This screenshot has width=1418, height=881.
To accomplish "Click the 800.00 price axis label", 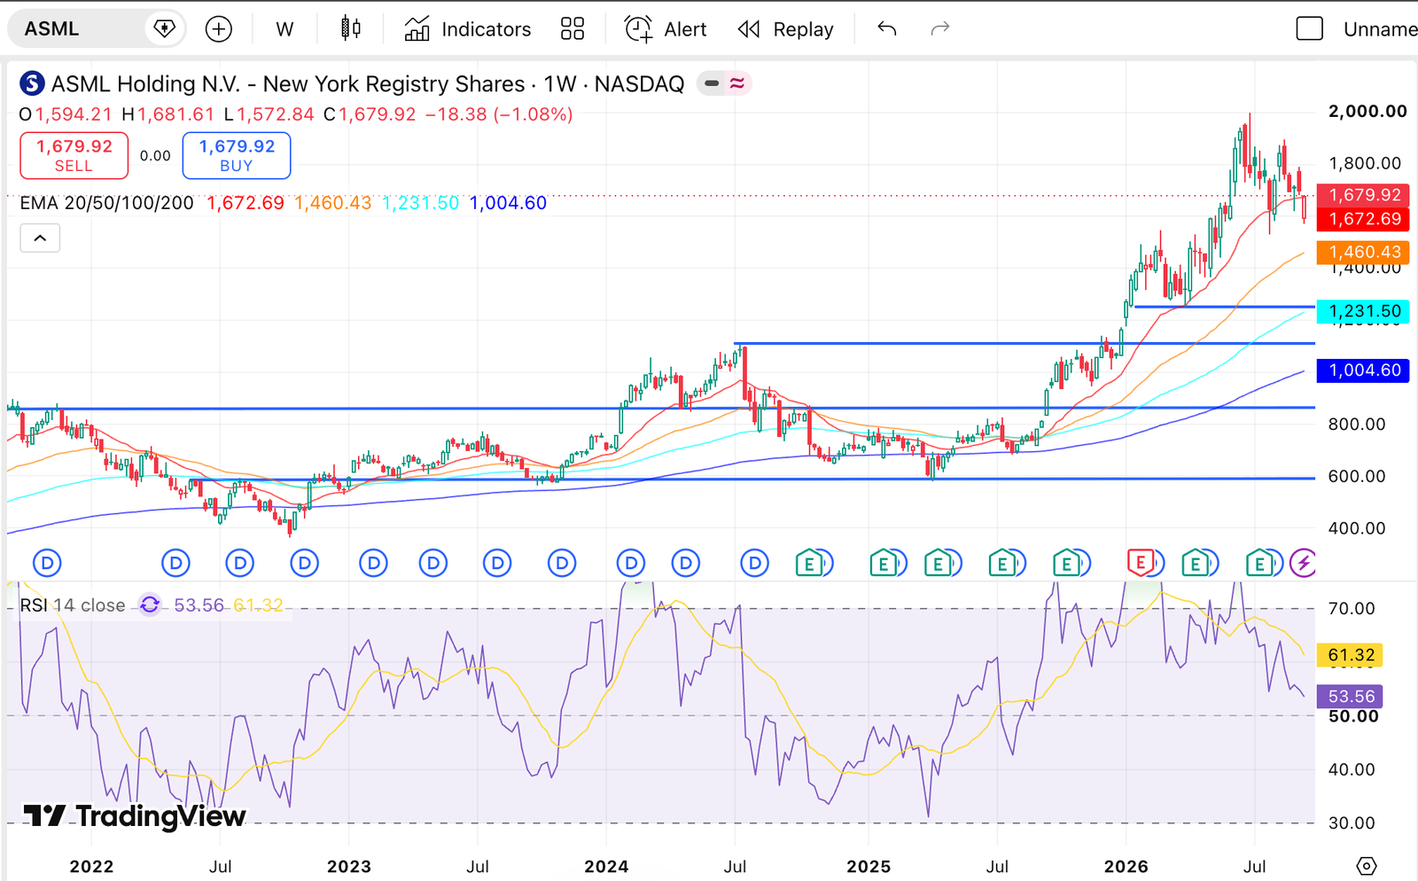I will (1357, 425).
